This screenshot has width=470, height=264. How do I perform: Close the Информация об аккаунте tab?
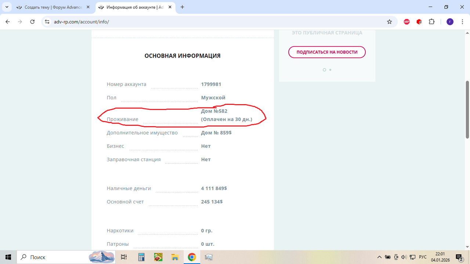(x=170, y=7)
